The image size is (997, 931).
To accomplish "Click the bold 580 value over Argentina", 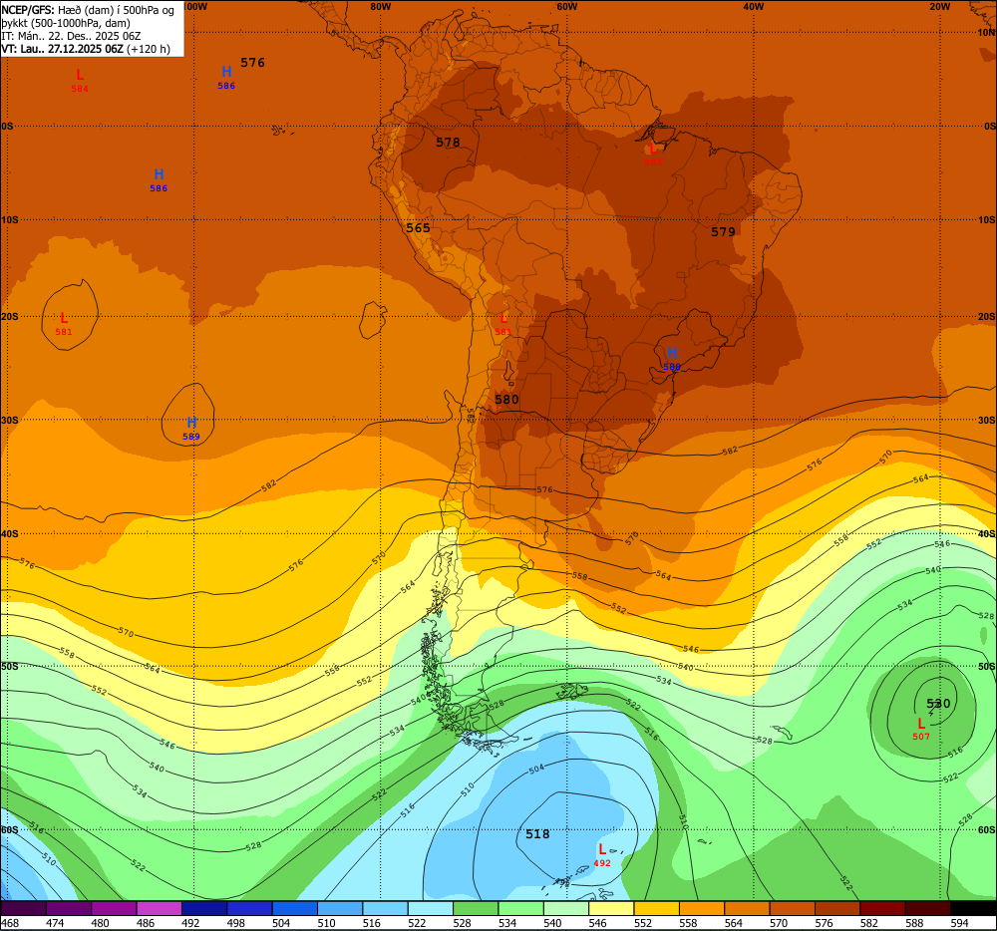I will (506, 399).
